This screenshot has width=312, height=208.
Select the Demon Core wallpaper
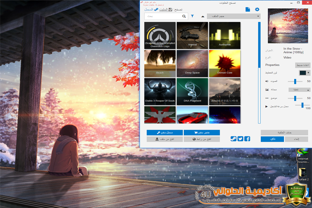pos(225,64)
